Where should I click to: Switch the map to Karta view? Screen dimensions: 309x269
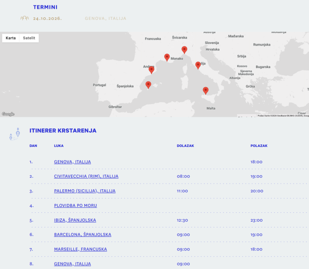(11, 38)
